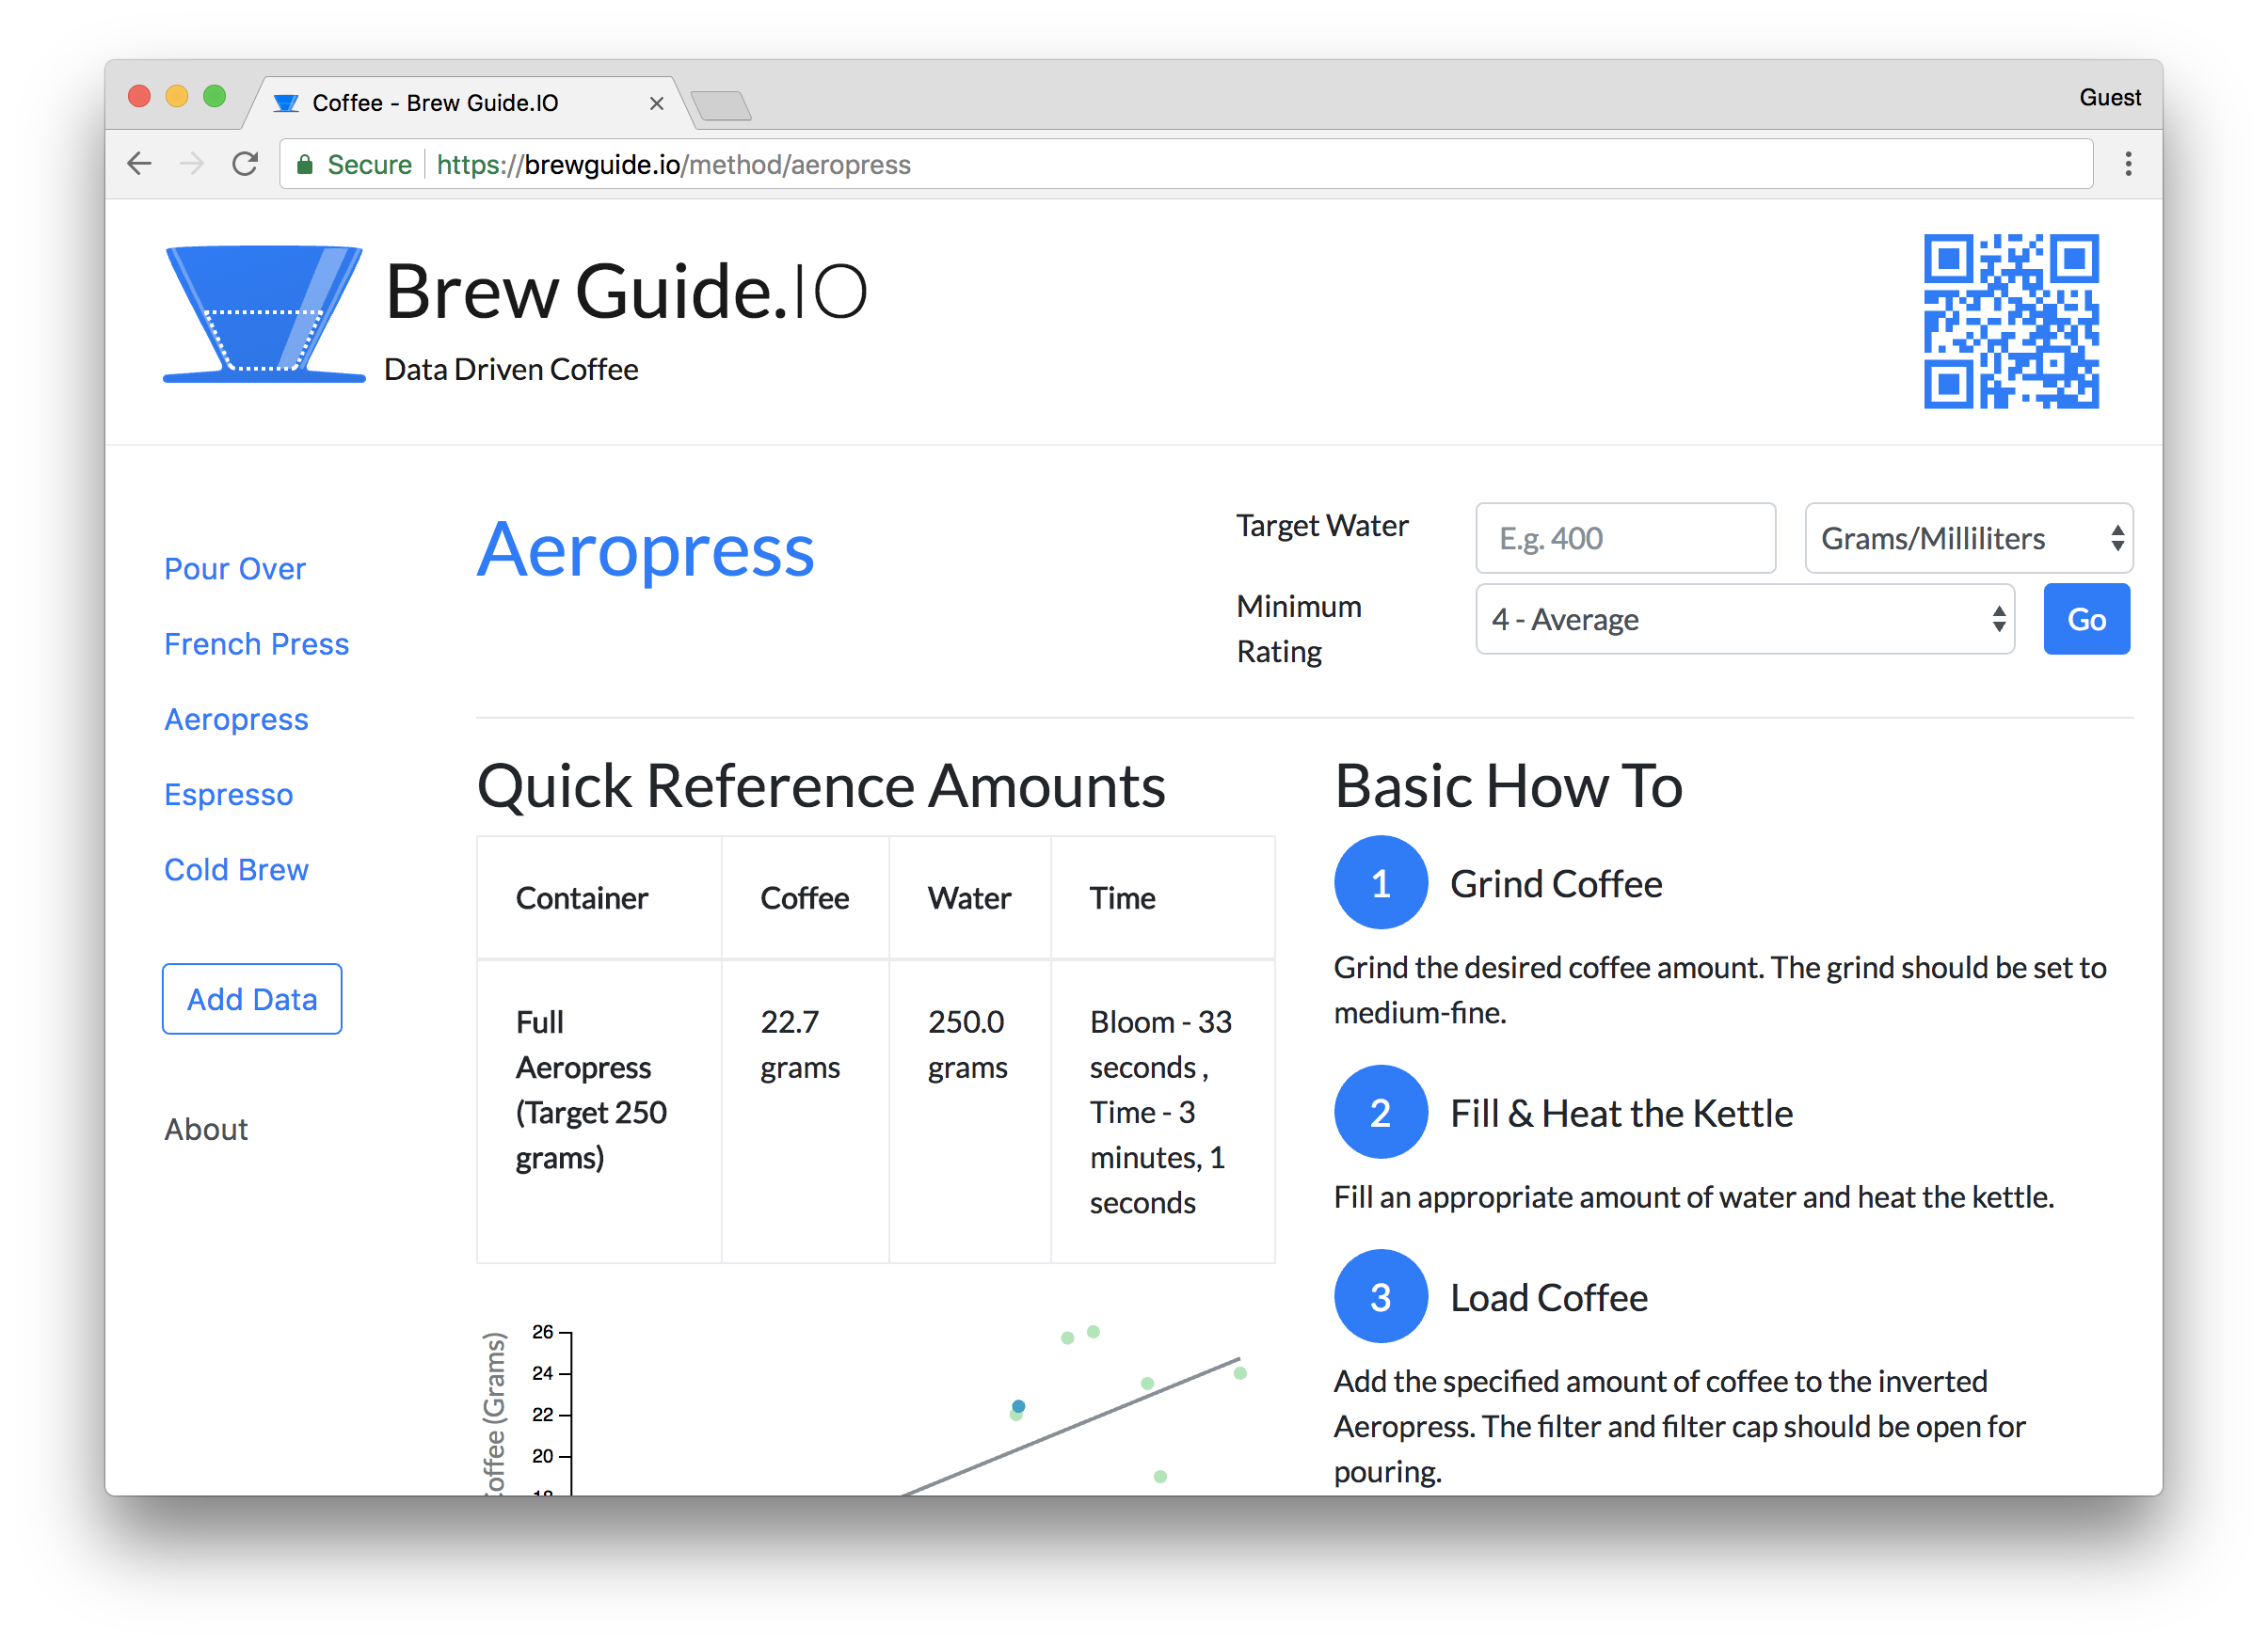2268x1646 pixels.
Task: Open the browser three-dot menu
Action: pos(2128,164)
